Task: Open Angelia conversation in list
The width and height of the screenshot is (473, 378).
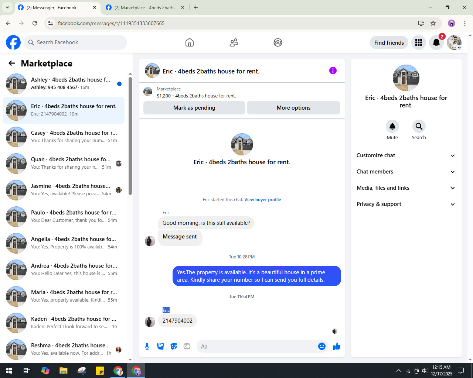Action: [x=64, y=243]
